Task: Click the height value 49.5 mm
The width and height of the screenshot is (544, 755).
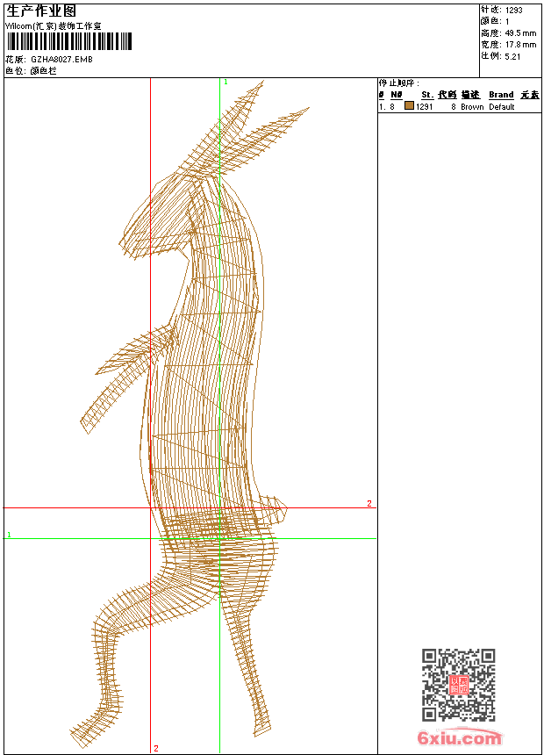Action: pyautogui.click(x=520, y=33)
